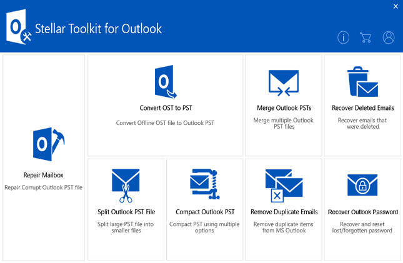Click the Compact Outlook PST clamp icon
This screenshot has width=403, height=263.
point(204,184)
